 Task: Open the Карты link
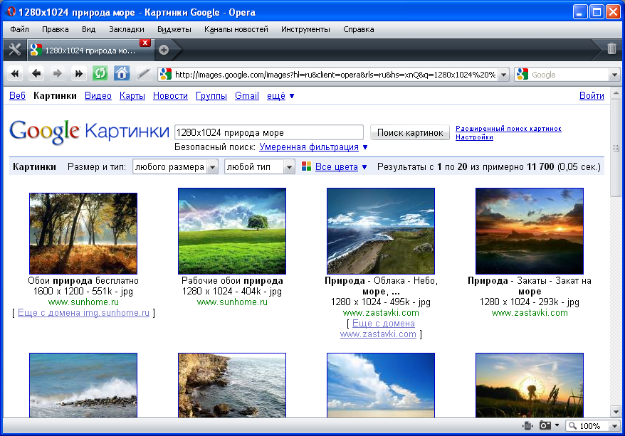(132, 95)
